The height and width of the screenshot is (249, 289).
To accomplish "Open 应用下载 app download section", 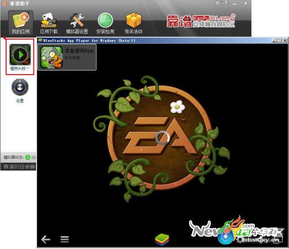I will [x=49, y=23].
